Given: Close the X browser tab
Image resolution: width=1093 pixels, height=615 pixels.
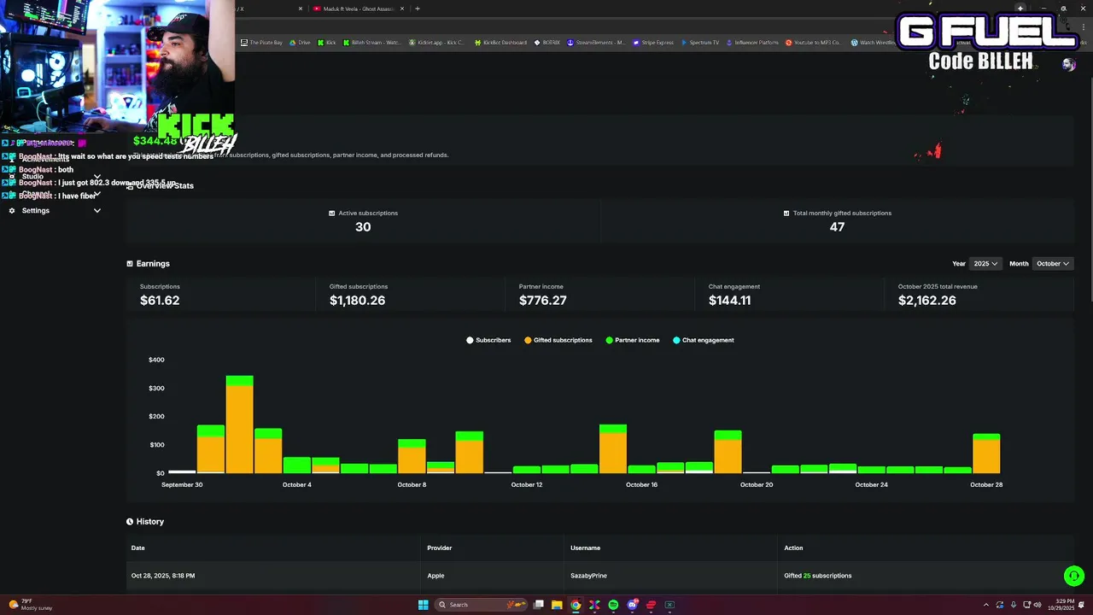Looking at the screenshot, I should 301,9.
